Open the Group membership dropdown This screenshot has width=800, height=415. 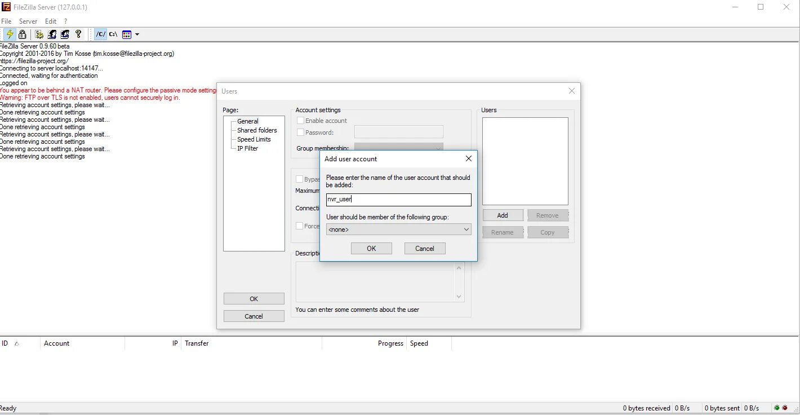[x=398, y=147]
